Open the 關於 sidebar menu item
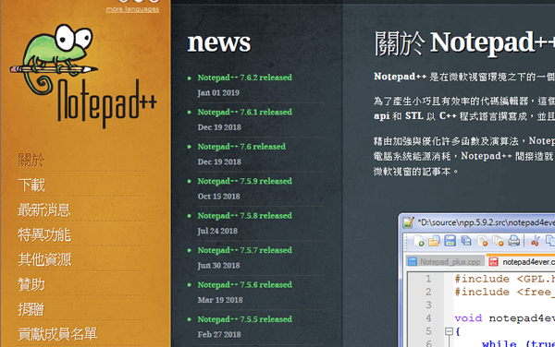555x347 pixels. pyautogui.click(x=31, y=161)
